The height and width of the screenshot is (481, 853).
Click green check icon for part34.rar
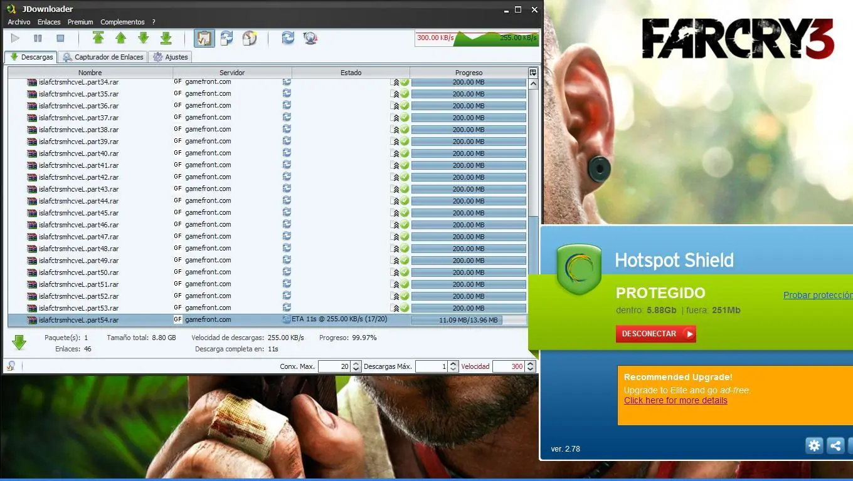click(405, 82)
